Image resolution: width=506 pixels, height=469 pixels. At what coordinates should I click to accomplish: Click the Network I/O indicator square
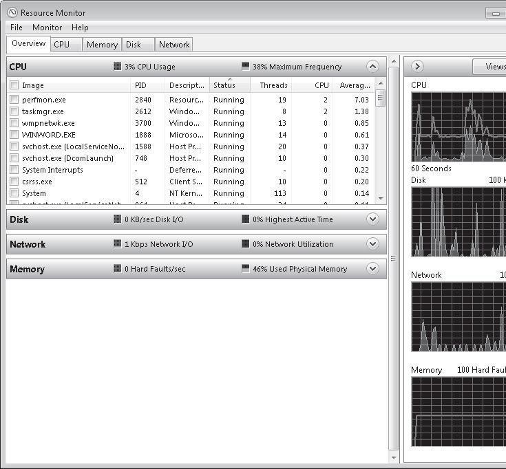[118, 244]
